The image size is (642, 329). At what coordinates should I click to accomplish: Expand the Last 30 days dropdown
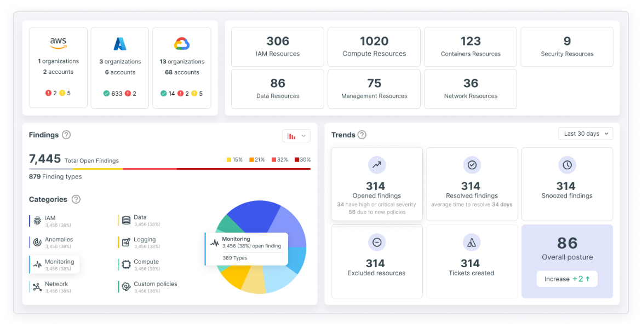pos(586,134)
